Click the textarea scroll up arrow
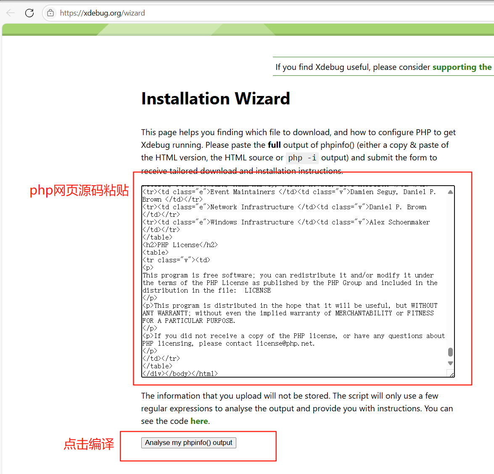Screen dimensions: 494x474 click(451, 192)
